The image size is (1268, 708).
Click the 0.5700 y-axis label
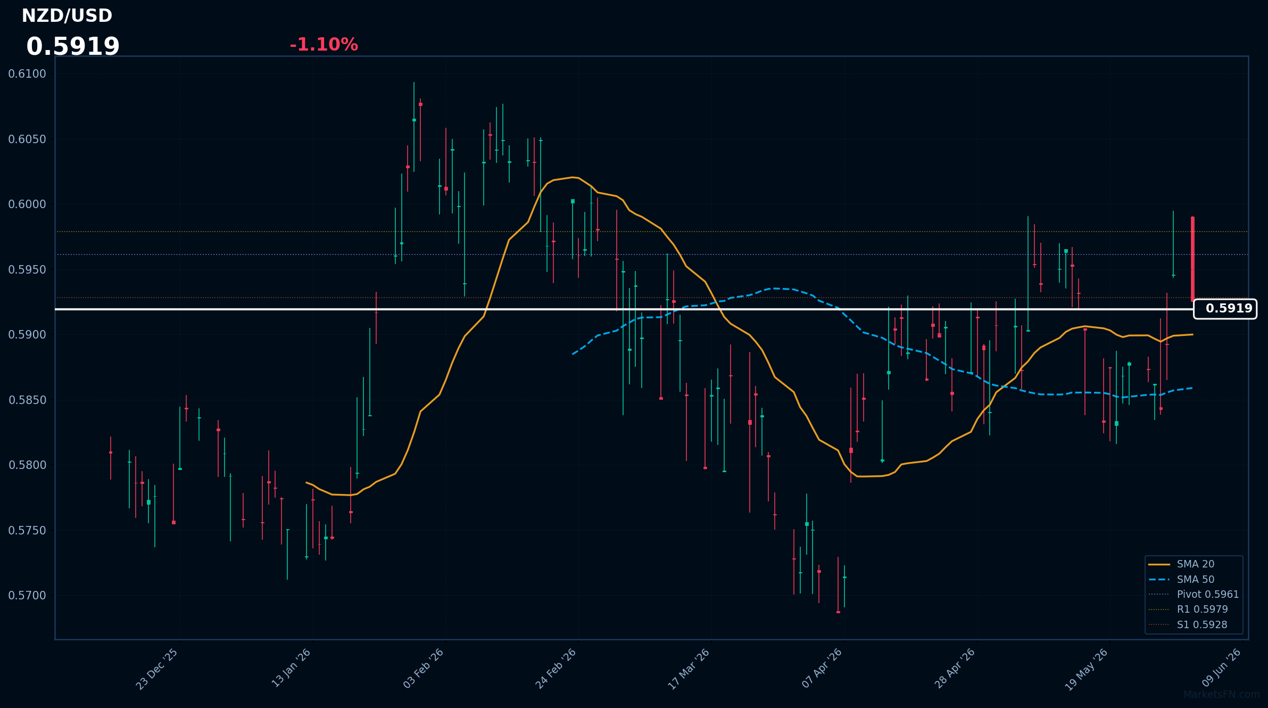(27, 596)
